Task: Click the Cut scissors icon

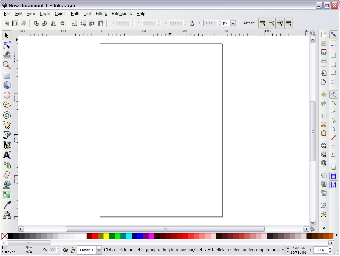Action: 324,125
